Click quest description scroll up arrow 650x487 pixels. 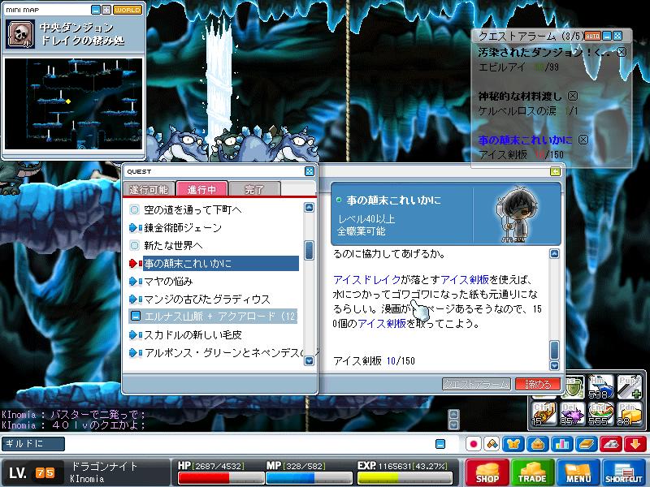(554, 254)
